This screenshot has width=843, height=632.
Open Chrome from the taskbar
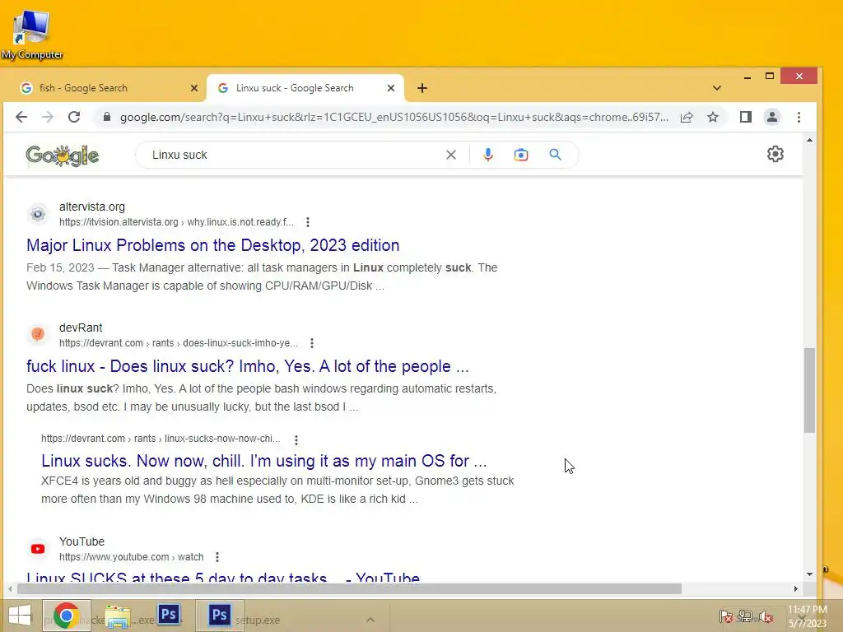[67, 616]
